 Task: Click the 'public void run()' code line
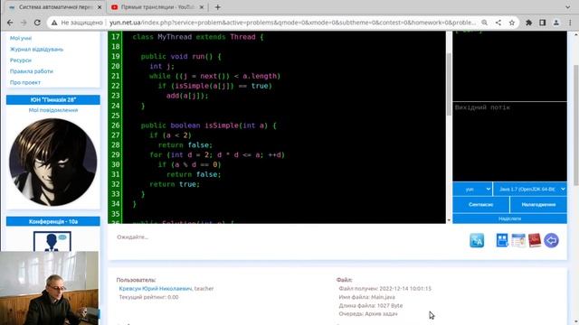tap(181, 56)
